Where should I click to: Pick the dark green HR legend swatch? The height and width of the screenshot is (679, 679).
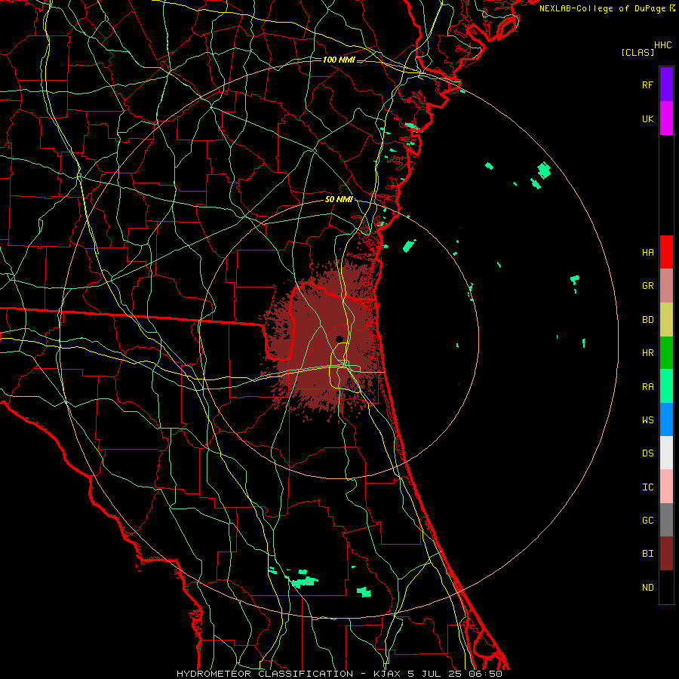[x=666, y=352]
